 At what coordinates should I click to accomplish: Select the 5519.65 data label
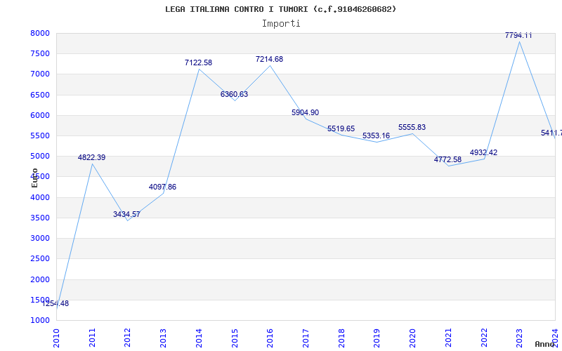tap(341, 129)
